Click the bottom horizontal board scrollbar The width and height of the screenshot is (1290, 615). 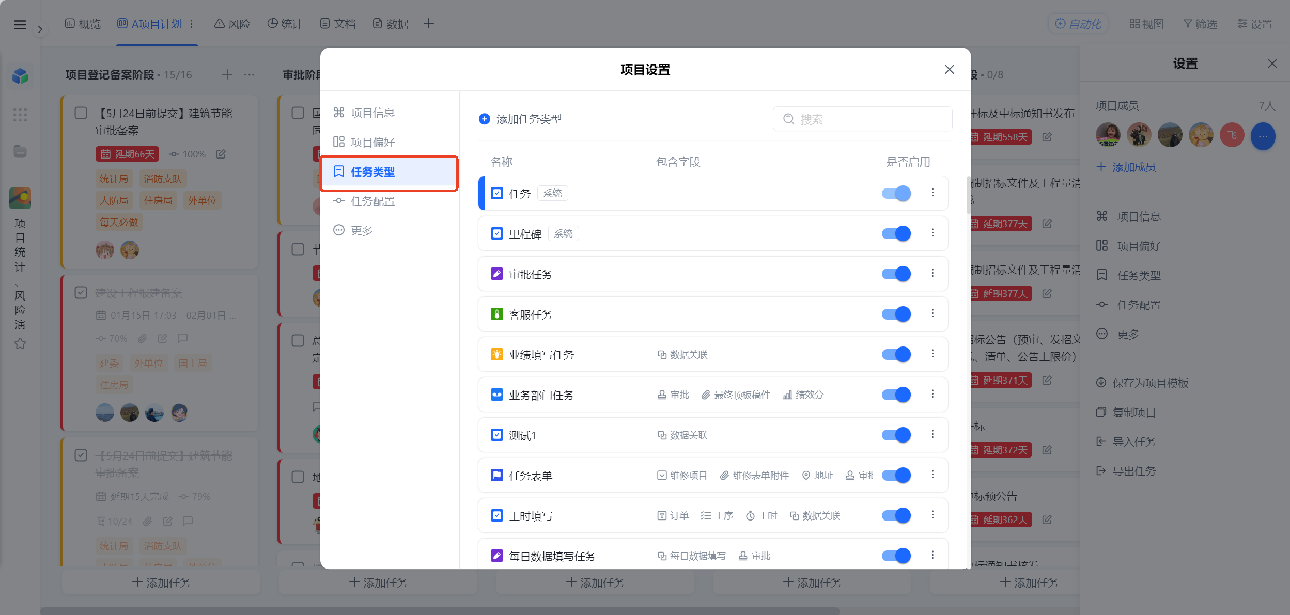440,611
